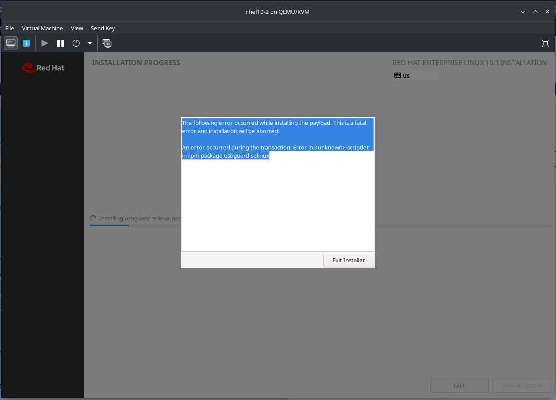Click the Red Hat logo

[43, 68]
